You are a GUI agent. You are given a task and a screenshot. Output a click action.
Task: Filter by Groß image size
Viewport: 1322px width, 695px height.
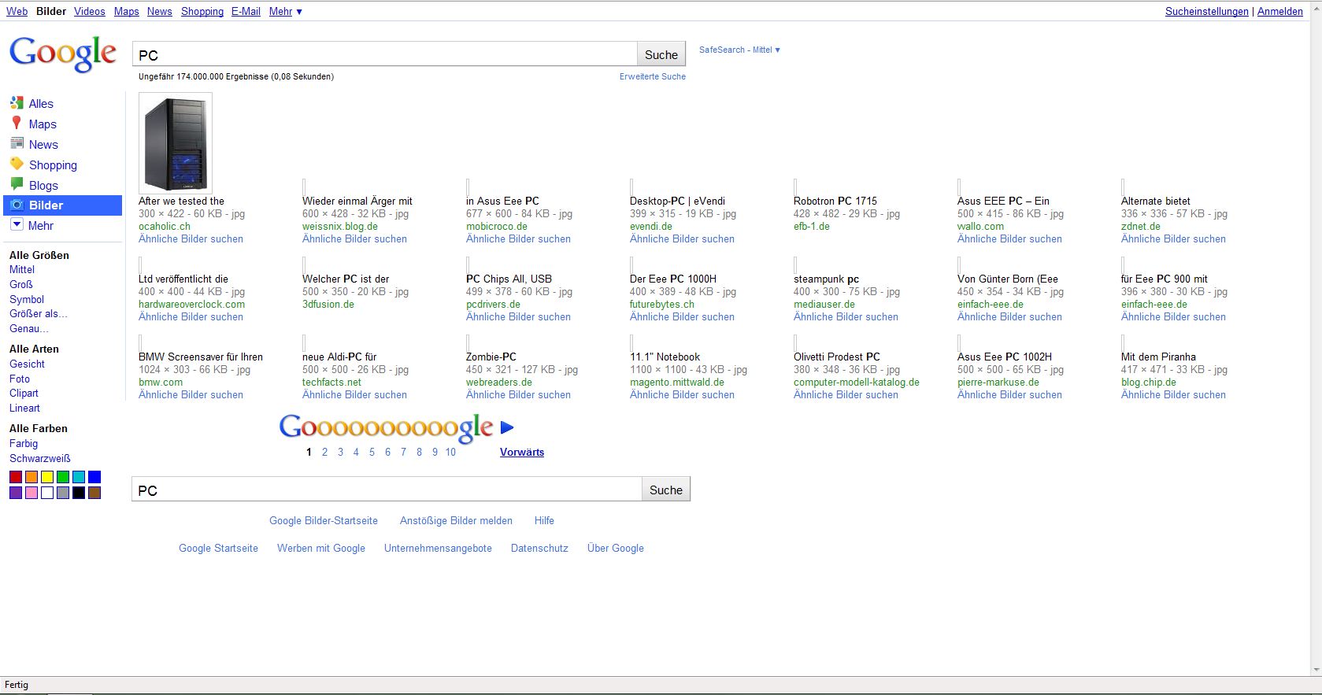point(21,284)
